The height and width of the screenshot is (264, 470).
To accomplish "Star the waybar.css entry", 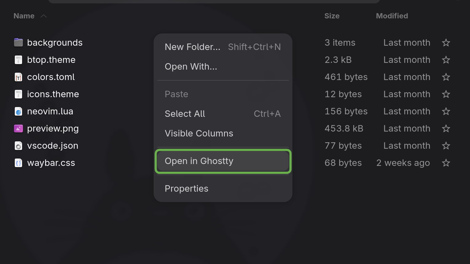I will pyautogui.click(x=446, y=163).
